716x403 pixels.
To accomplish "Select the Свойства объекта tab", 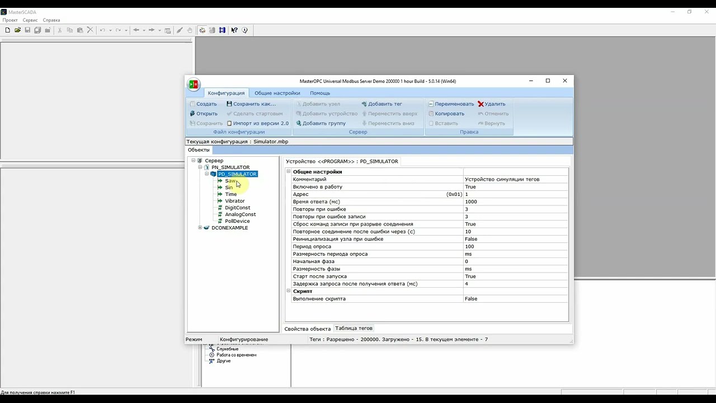I will tap(307, 329).
